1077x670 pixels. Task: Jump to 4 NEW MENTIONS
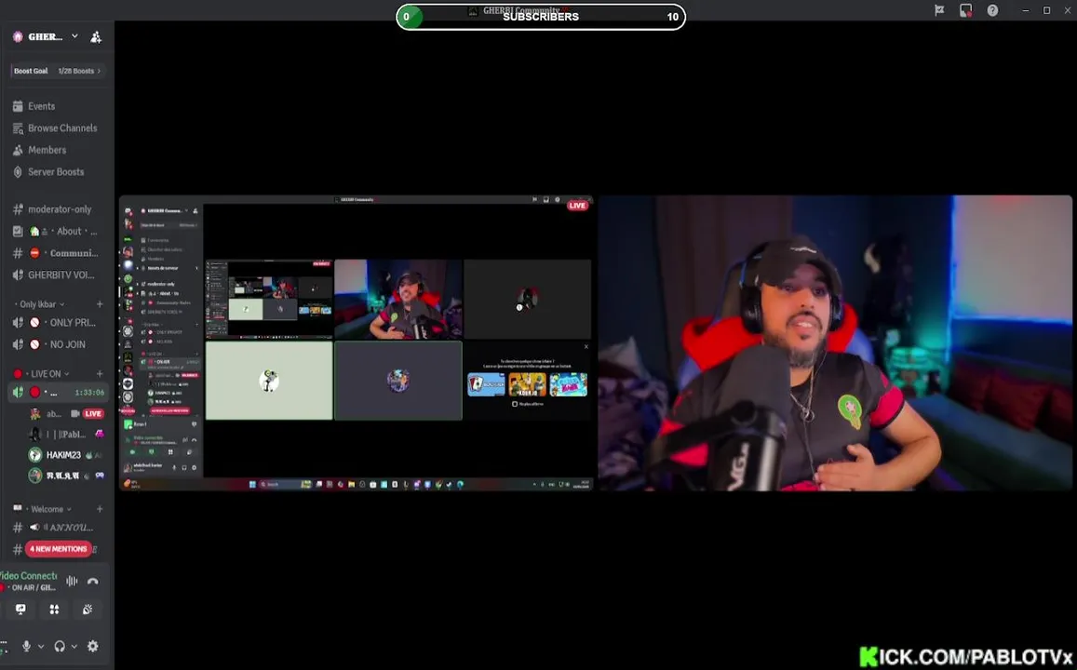pos(59,549)
